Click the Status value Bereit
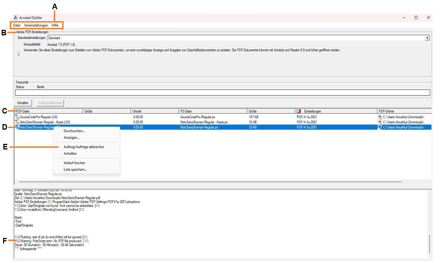Image resolution: width=446 pixels, height=263 pixels. tap(41, 87)
